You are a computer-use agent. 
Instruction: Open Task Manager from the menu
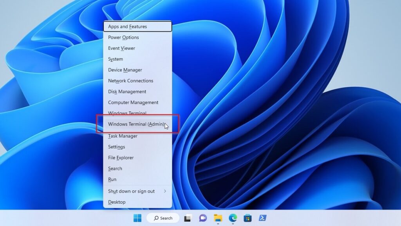(x=137, y=136)
